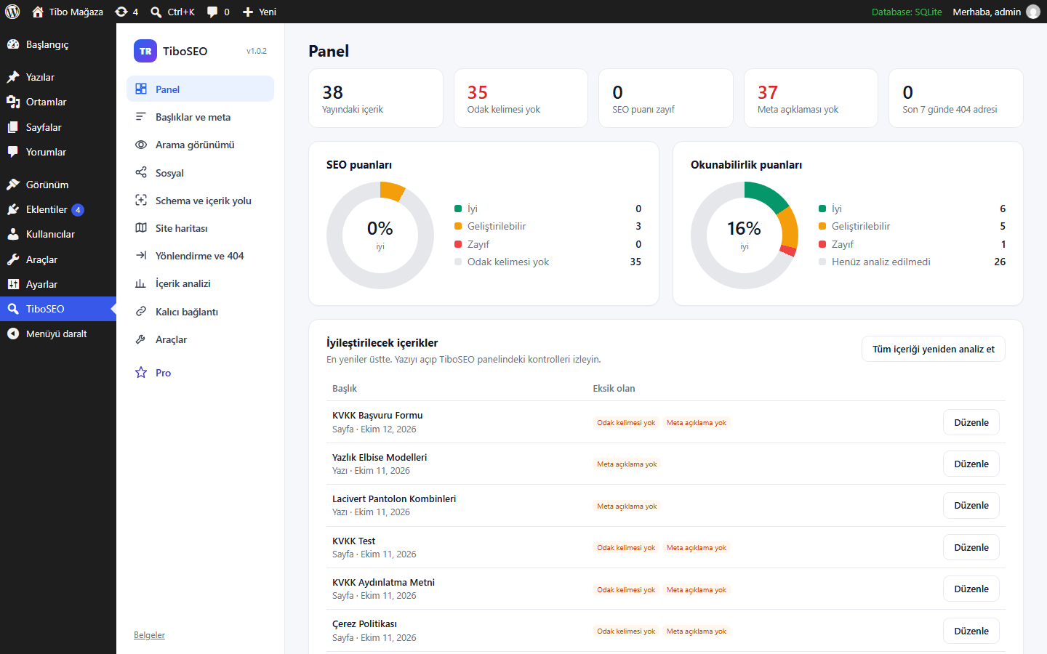
Task: Click the İçerik analizi chart icon
Action: coord(141,283)
